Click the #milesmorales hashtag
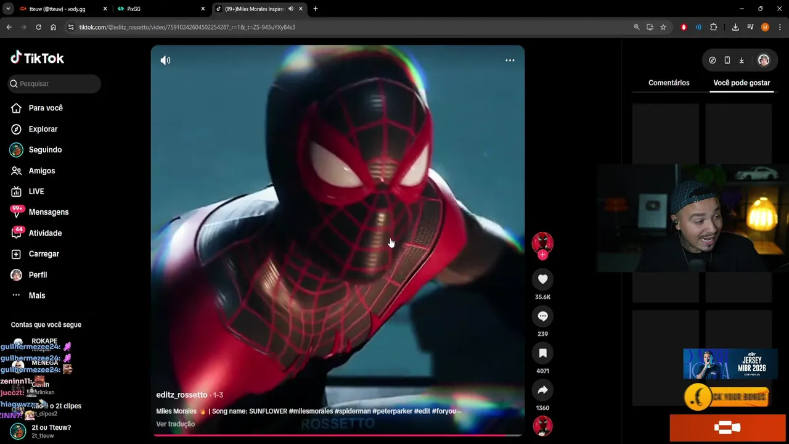Viewport: 789px width, 444px height. click(x=311, y=411)
